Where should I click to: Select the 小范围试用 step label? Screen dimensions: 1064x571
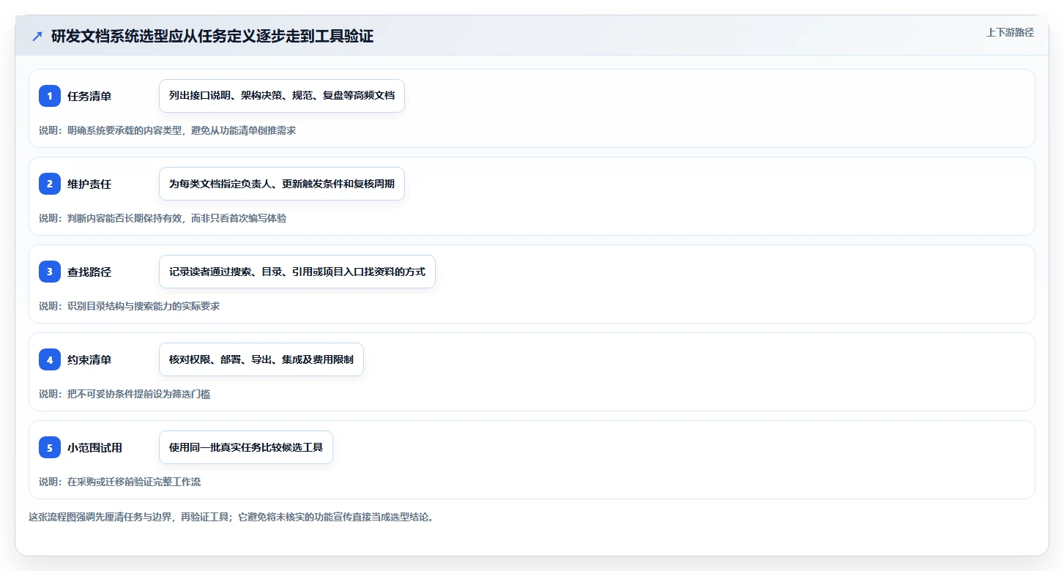click(95, 447)
